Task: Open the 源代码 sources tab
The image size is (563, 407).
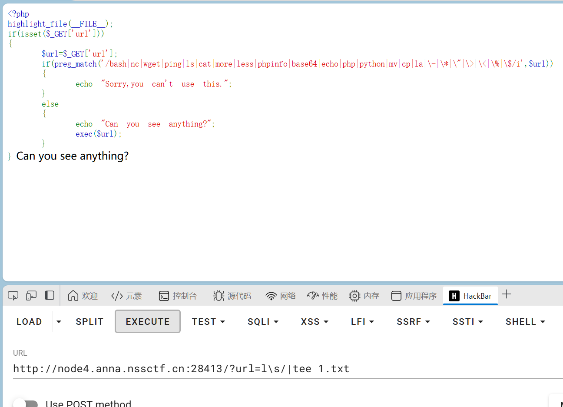Action: [x=232, y=296]
